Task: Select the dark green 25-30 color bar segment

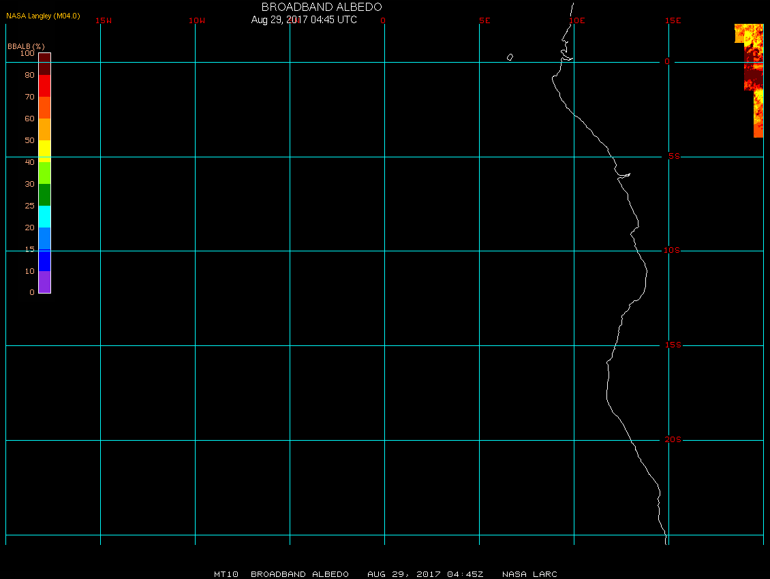Action: coord(45,195)
